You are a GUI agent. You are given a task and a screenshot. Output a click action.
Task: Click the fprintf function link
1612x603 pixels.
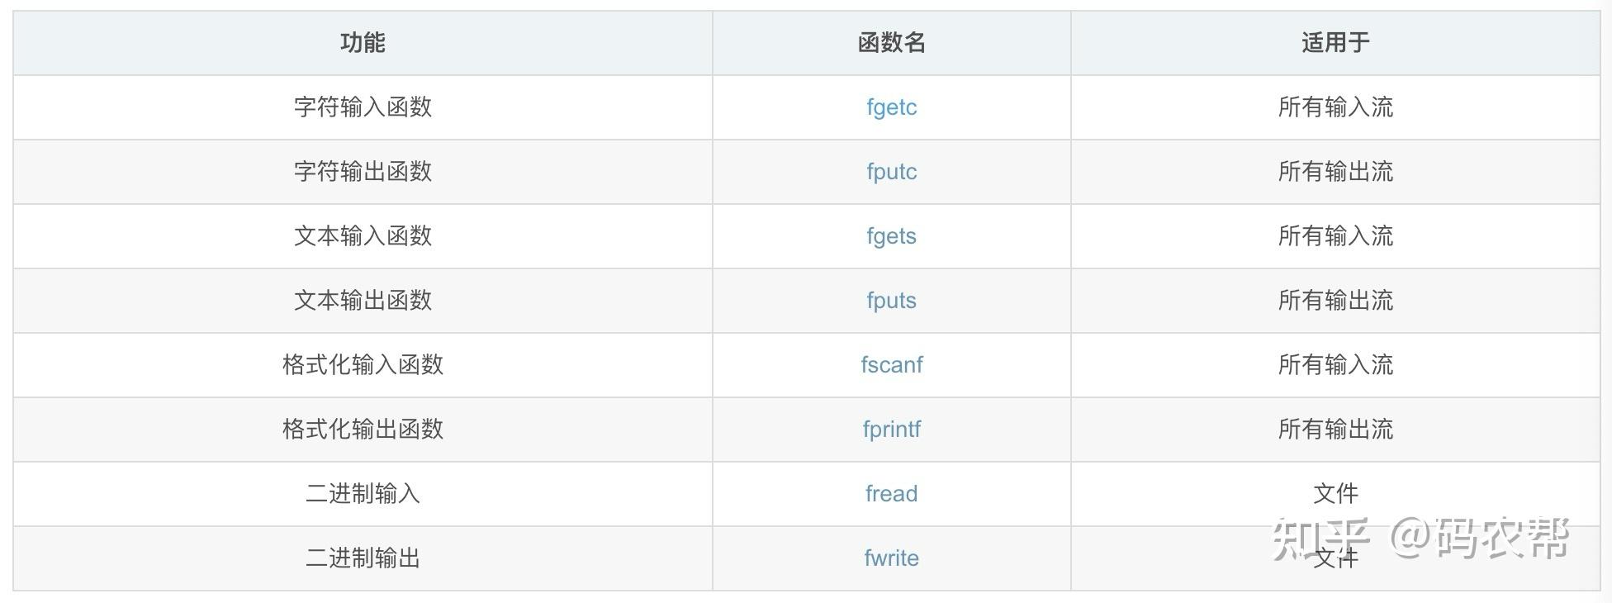click(891, 430)
